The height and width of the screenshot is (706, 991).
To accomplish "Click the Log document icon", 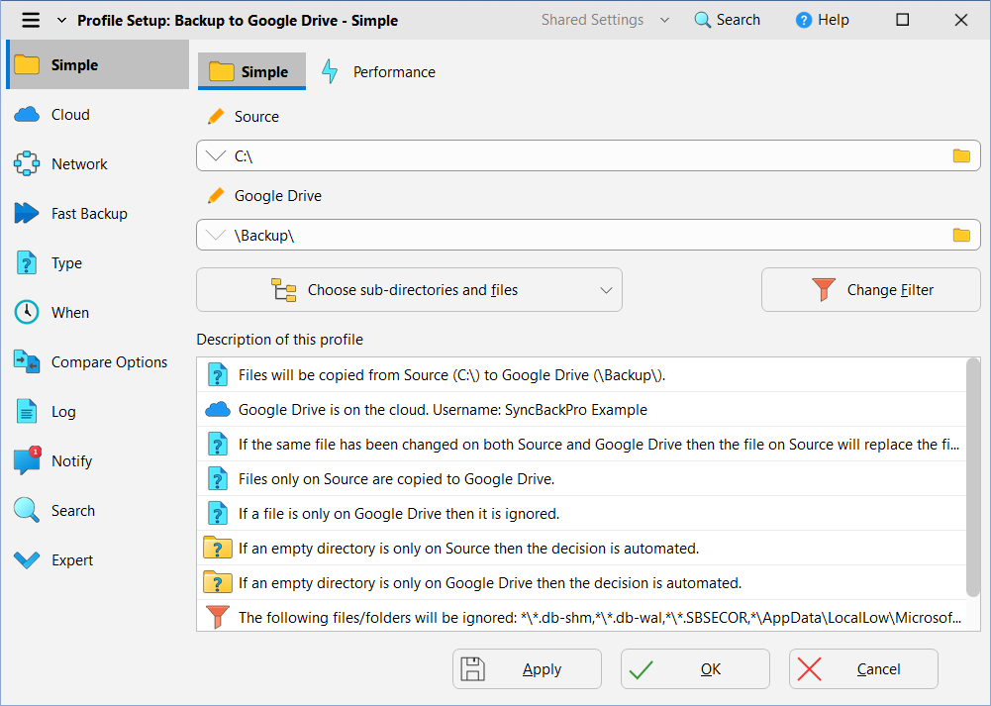I will [x=27, y=412].
